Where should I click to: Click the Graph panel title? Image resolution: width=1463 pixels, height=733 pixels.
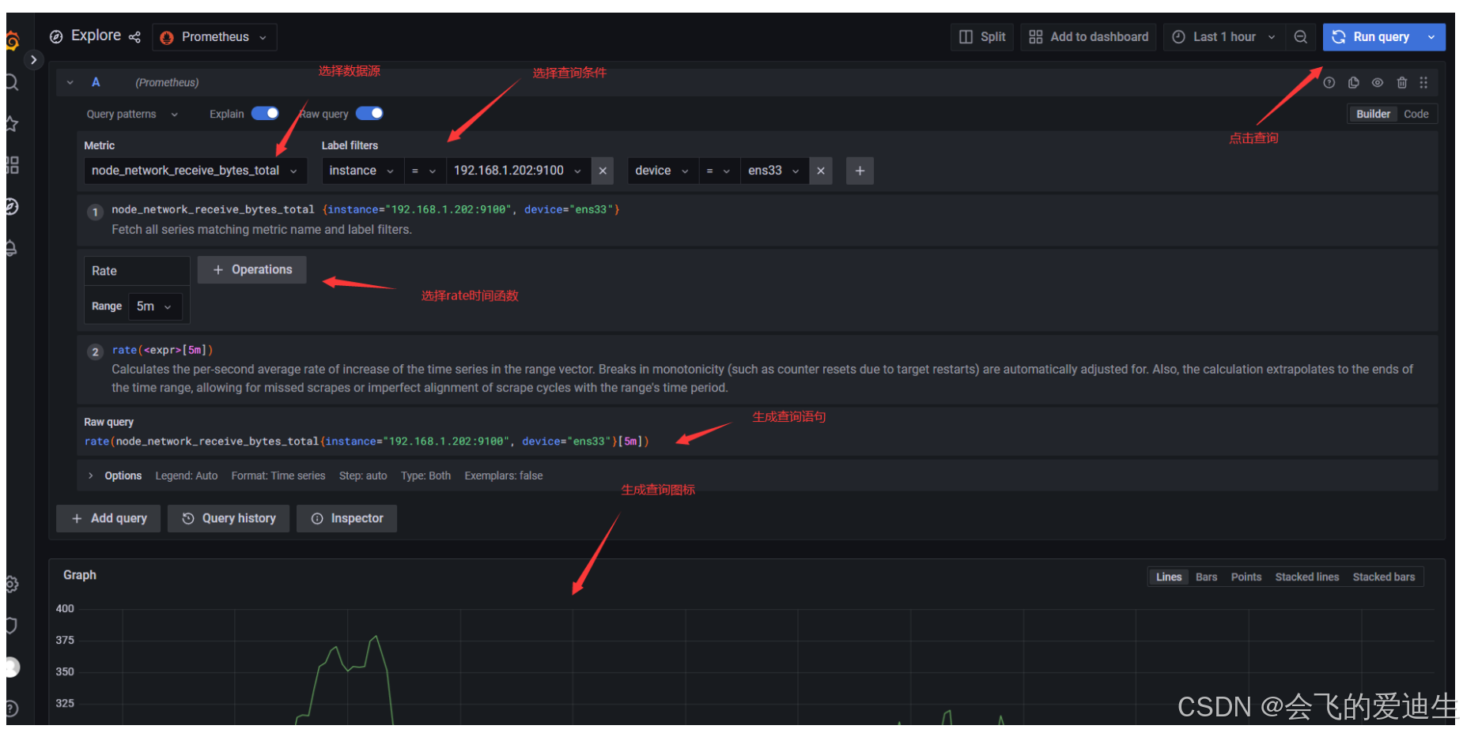[x=80, y=575]
